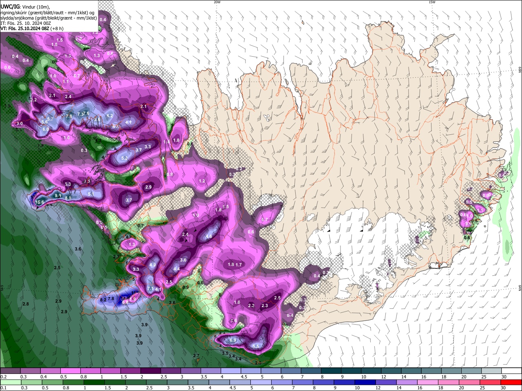Click the dark teal 8 snow legend swatch
This screenshot has width=522, height=391.
pos(331,371)
